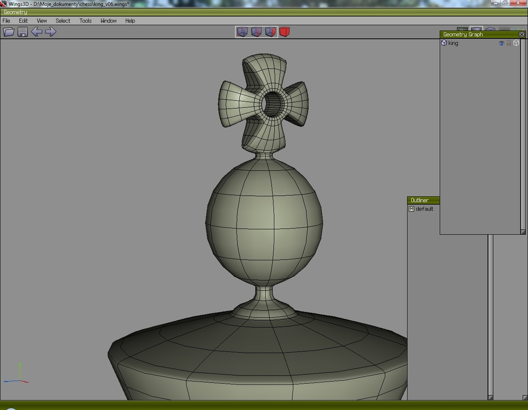The width and height of the screenshot is (528, 410).
Task: Click the Open file folder icon
Action: [9, 32]
